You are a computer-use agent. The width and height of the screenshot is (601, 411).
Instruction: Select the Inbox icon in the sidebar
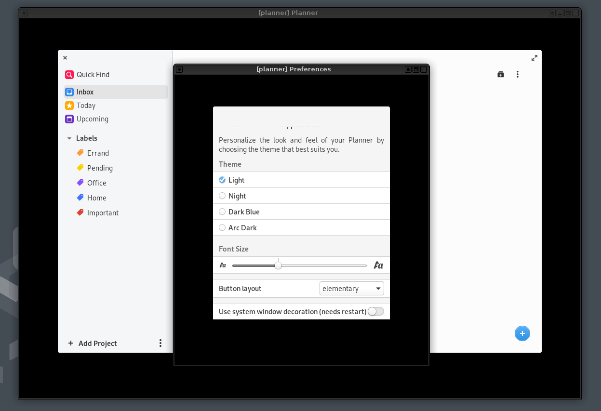pos(69,92)
